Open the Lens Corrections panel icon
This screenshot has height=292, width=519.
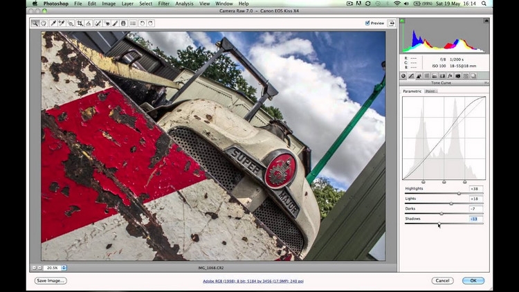click(x=442, y=76)
